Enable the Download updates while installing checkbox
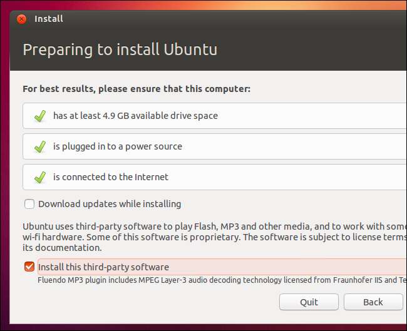 [x=29, y=204]
